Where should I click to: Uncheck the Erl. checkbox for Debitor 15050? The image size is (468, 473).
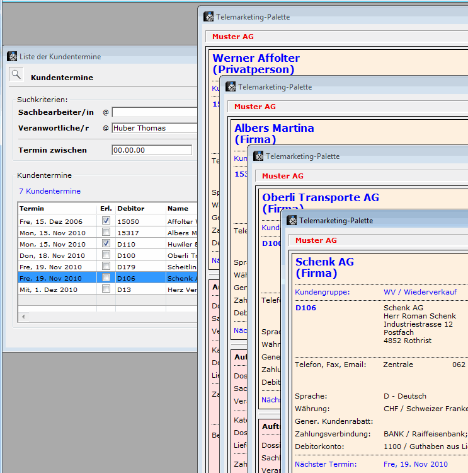(106, 221)
